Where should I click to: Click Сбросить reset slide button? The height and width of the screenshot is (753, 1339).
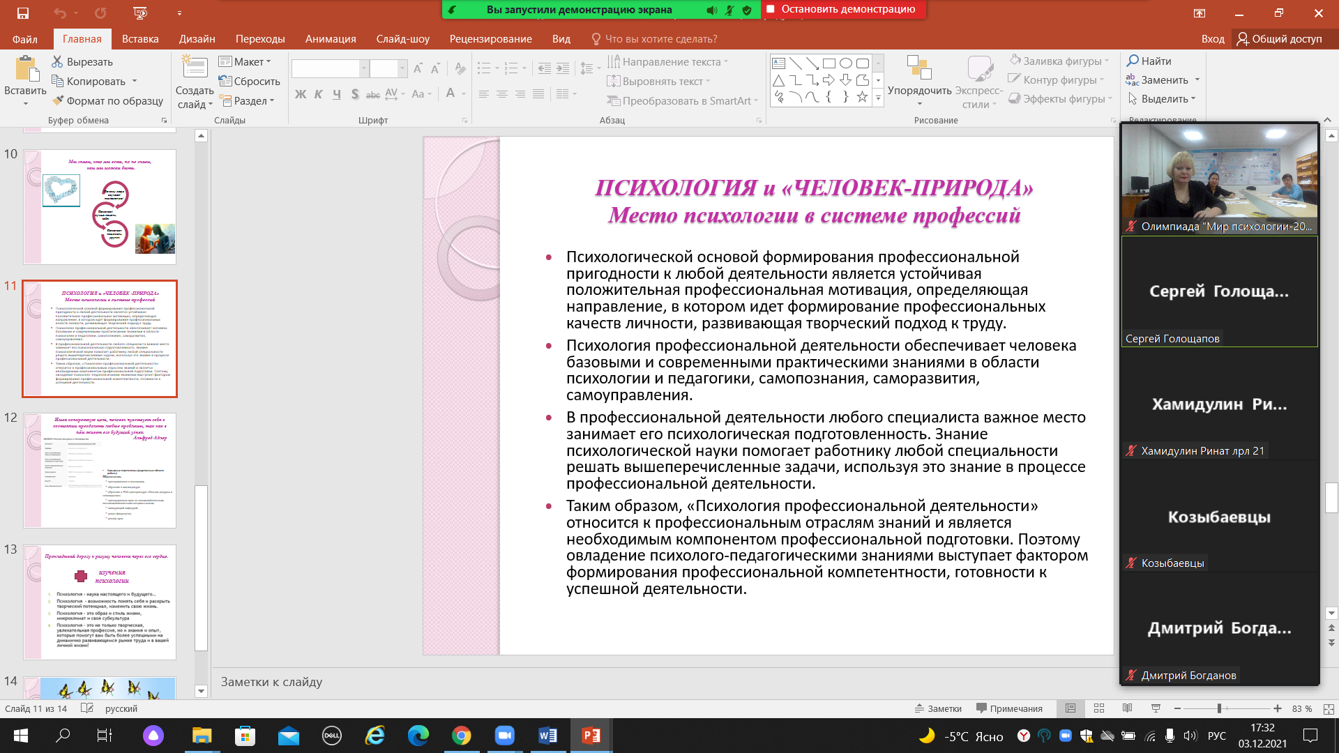(249, 82)
